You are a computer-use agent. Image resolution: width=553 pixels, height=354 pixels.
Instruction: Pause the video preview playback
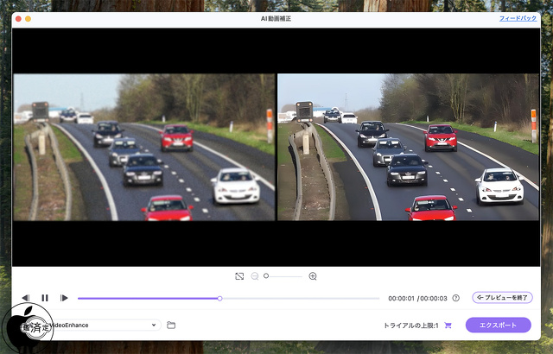pyautogui.click(x=45, y=298)
